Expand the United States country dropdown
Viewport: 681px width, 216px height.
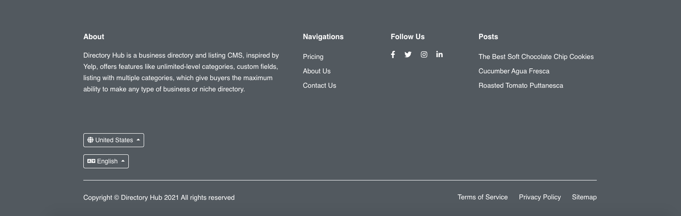[x=113, y=140]
